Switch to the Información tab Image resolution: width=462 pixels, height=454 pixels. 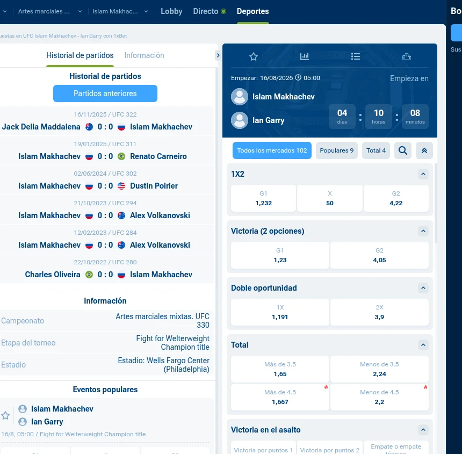(x=144, y=55)
